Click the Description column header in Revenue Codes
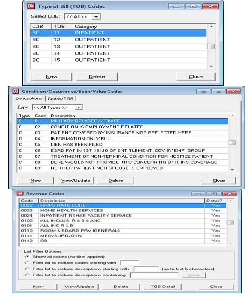This screenshot has height=296, width=252. click(x=121, y=201)
